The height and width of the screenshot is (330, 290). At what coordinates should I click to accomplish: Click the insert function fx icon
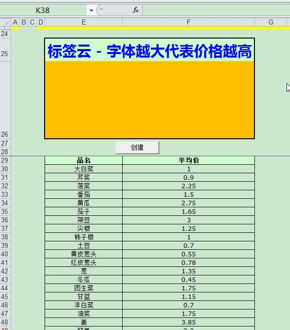pos(136,10)
